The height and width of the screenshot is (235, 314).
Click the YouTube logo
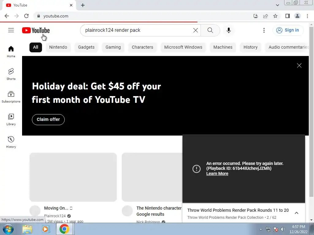pyautogui.click(x=36, y=30)
